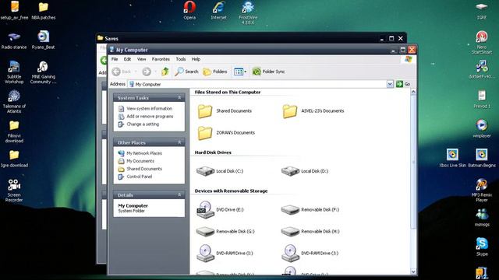The width and height of the screenshot is (499, 280).
Task: Open the Views dropdown button
Action: [240, 72]
